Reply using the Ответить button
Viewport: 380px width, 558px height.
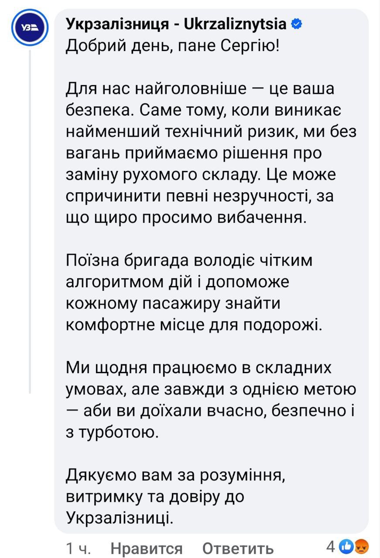238,548
